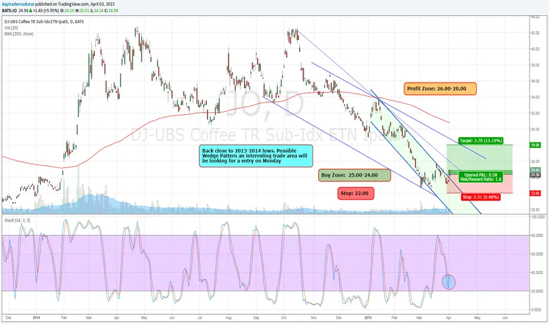Click the cyan 'Back close to 2013-2014 lows' note
This screenshot has height=324, width=549.
tap(256, 156)
